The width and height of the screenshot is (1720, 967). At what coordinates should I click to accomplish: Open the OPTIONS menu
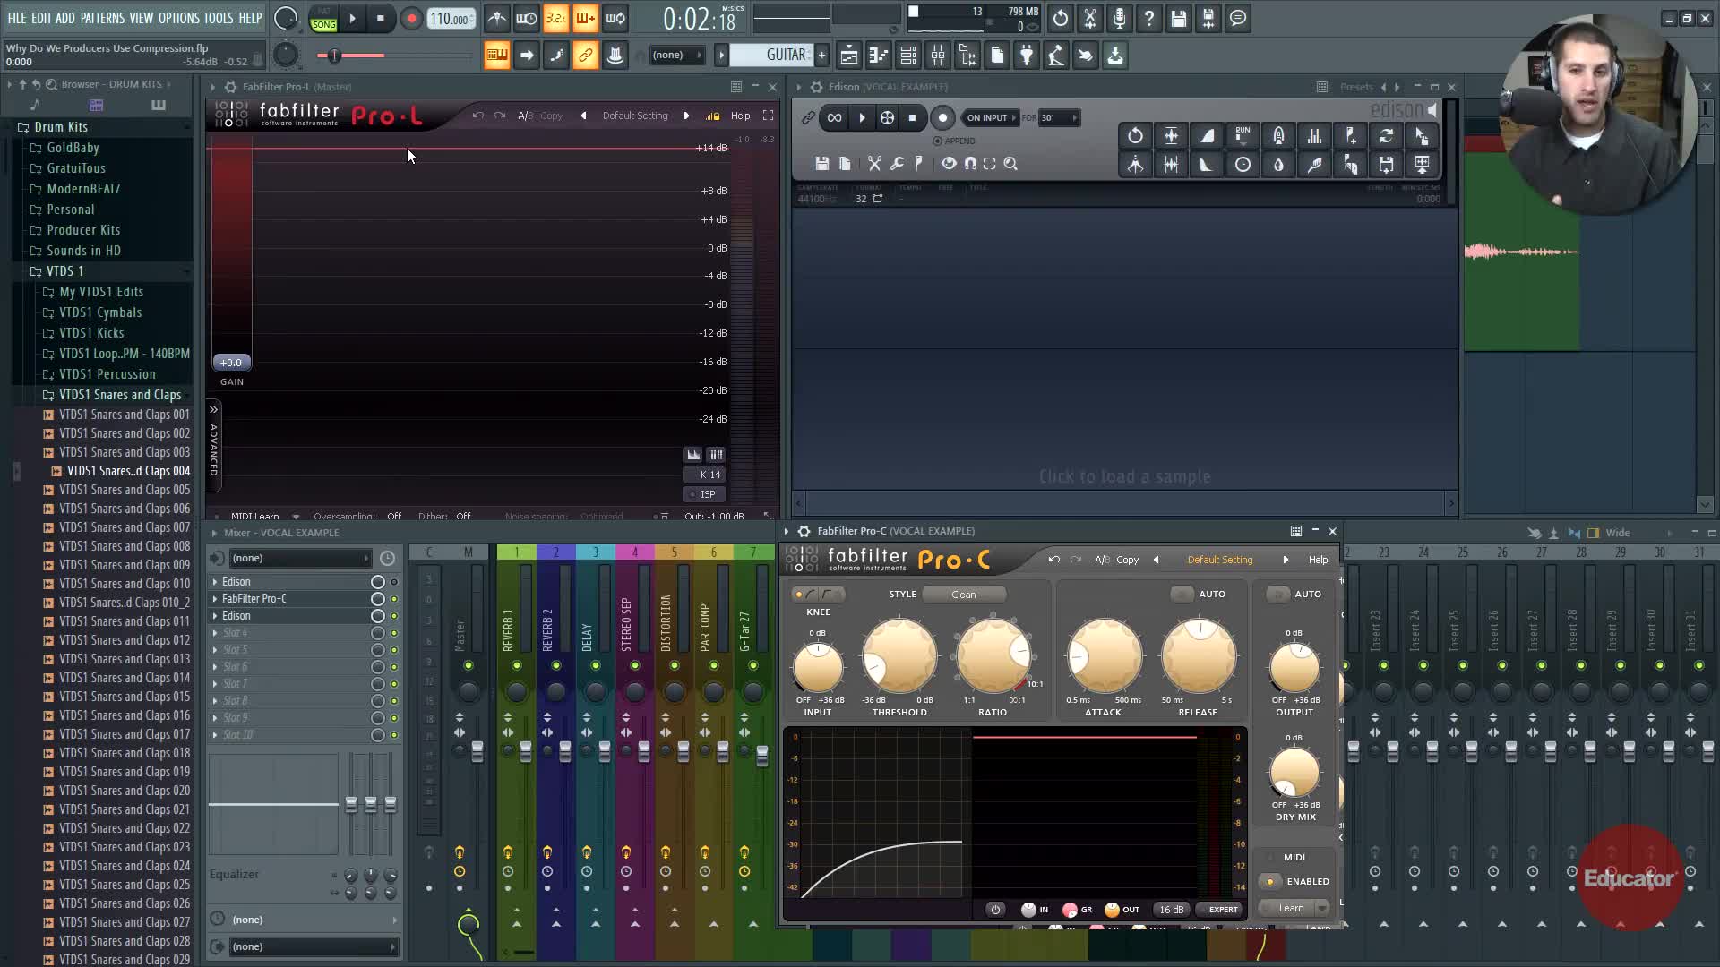pos(178,17)
